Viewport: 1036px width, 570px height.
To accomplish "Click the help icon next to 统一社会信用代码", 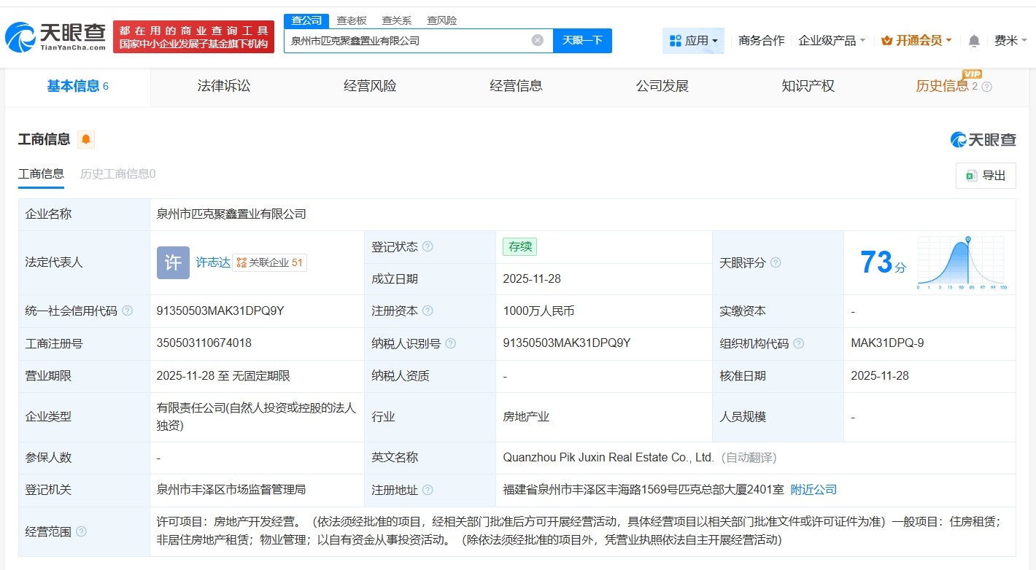I will click(x=127, y=311).
